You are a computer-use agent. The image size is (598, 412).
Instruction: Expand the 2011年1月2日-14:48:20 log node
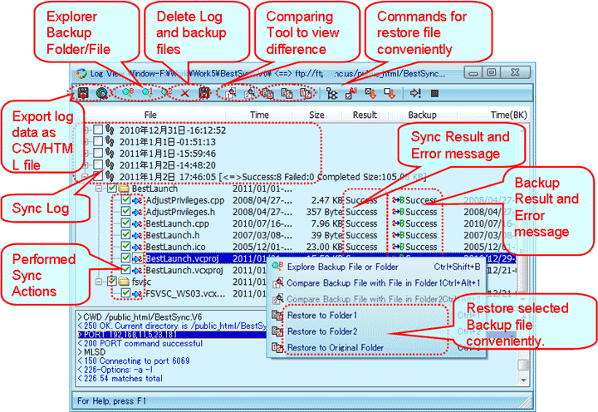coord(86,165)
